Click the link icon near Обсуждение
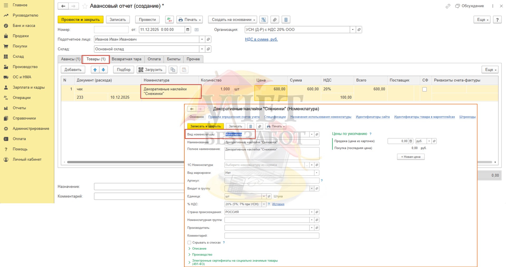 [448, 6]
